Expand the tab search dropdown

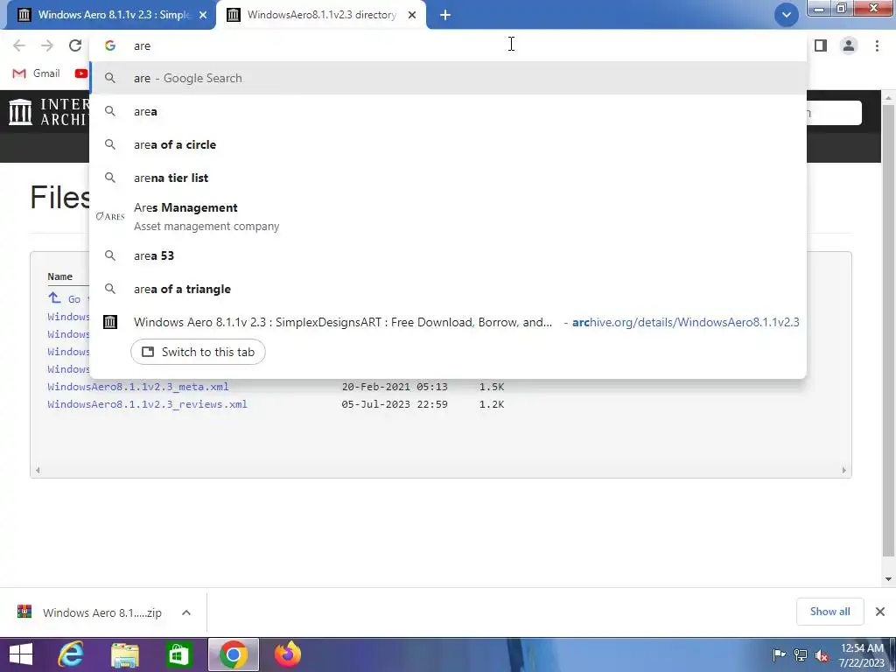tap(787, 15)
